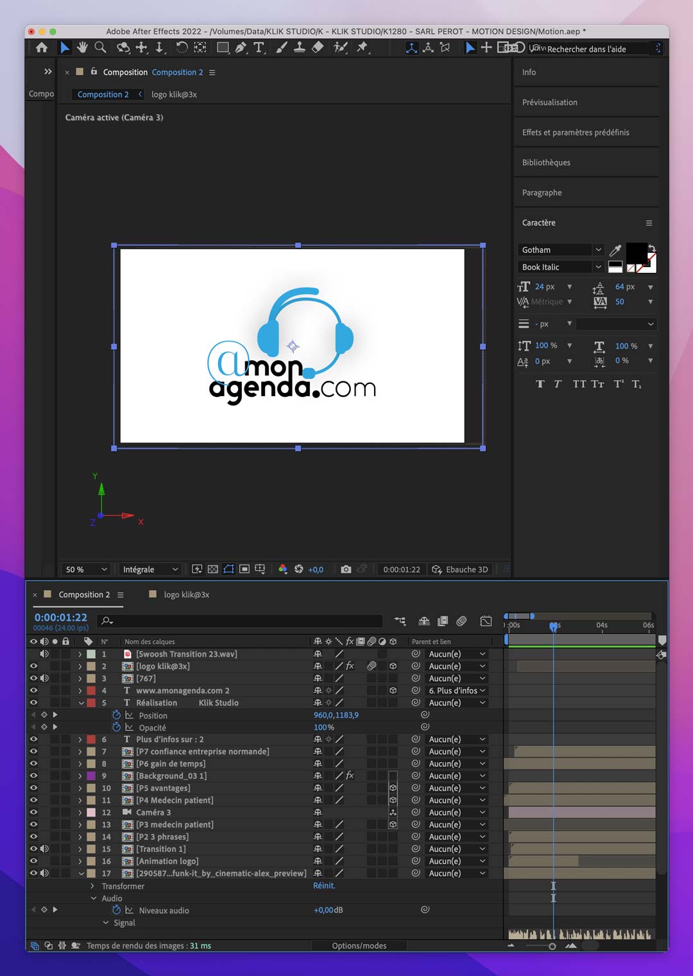Select the Horizontal Type tool
The image size is (693, 976).
pyautogui.click(x=259, y=48)
